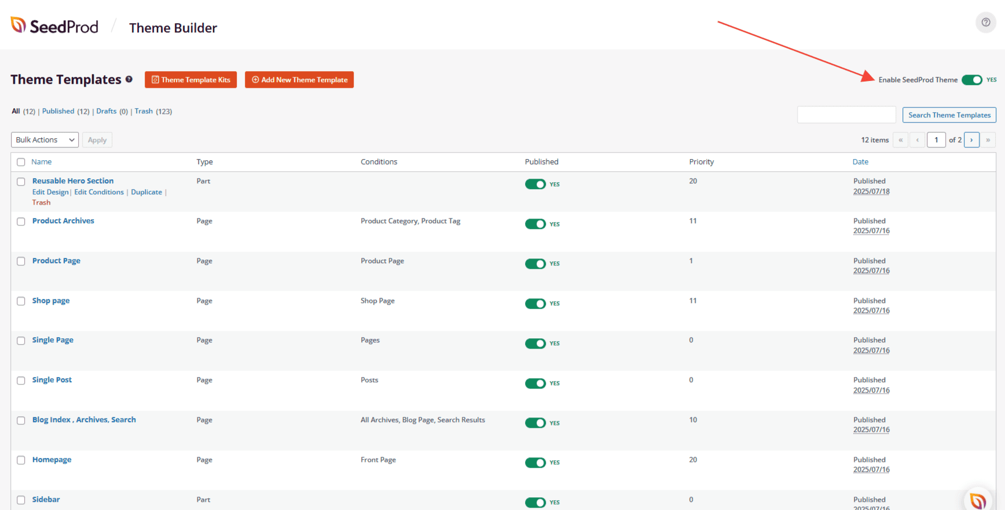
Task: Click the info icon beside Theme Templates
Action: pos(129,79)
